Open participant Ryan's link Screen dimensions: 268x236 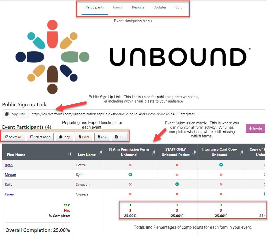point(9,165)
